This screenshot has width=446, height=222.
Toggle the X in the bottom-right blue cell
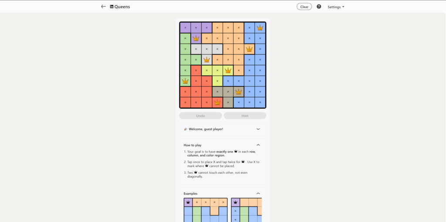point(260,103)
